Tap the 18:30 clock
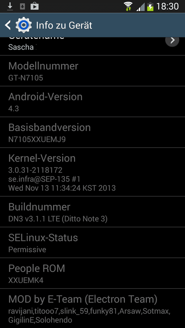 pyautogui.click(x=167, y=6)
